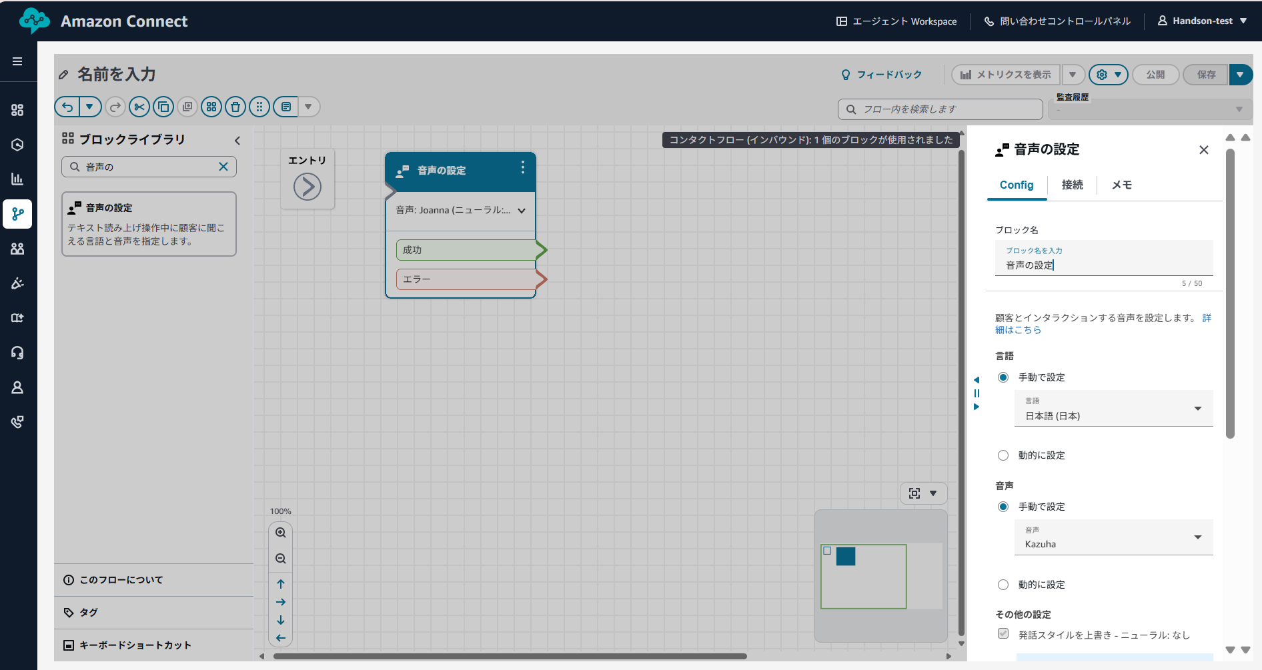Pan canvas down with the down arrow
Viewport: 1262px width, 670px height.
coord(281,620)
